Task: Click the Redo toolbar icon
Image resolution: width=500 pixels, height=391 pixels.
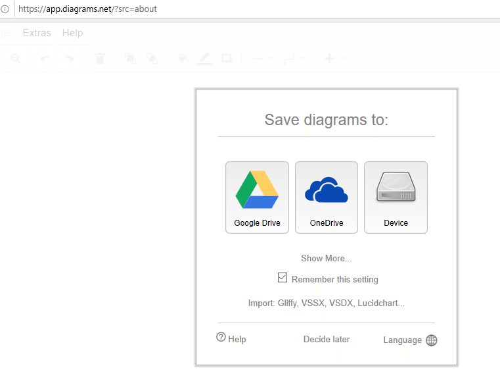Action: click(68, 59)
